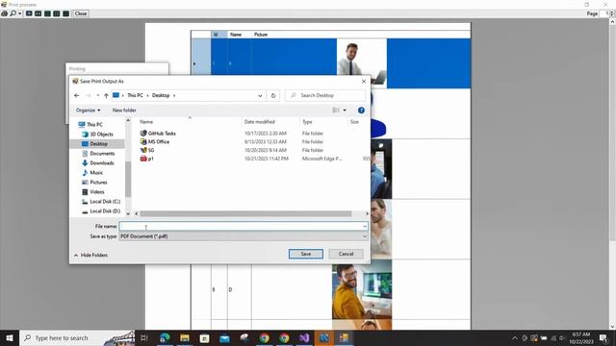Expand the address bar history dropdown

point(260,95)
